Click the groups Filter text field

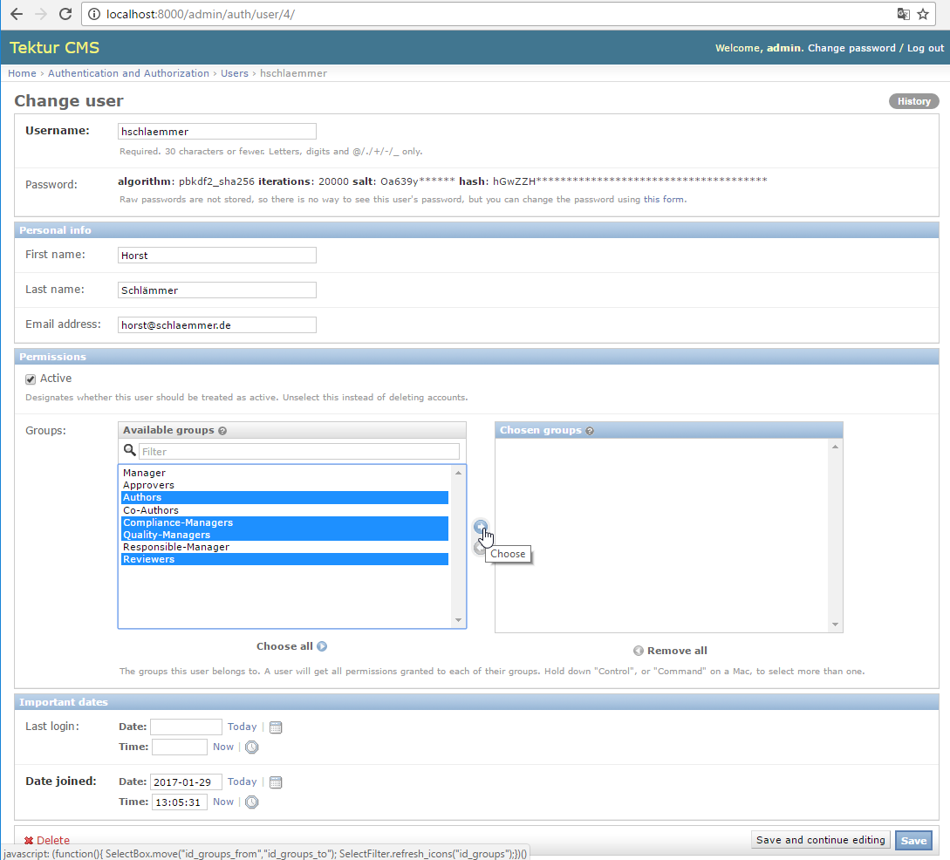[298, 452]
